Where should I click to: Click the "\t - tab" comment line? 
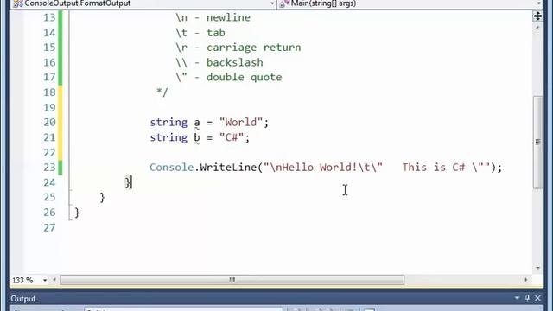pos(200,33)
